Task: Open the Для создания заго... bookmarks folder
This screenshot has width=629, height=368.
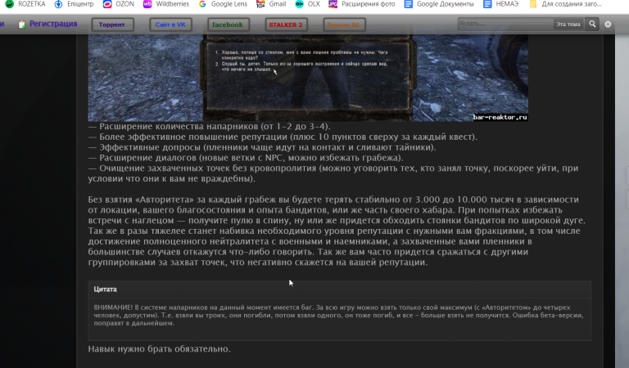Action: (565, 4)
